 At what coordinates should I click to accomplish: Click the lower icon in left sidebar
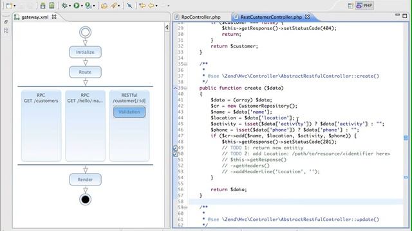6,31
